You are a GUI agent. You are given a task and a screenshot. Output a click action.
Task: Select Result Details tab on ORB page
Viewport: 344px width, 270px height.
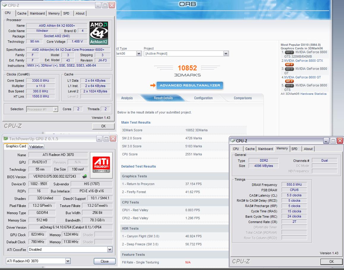[x=163, y=98]
